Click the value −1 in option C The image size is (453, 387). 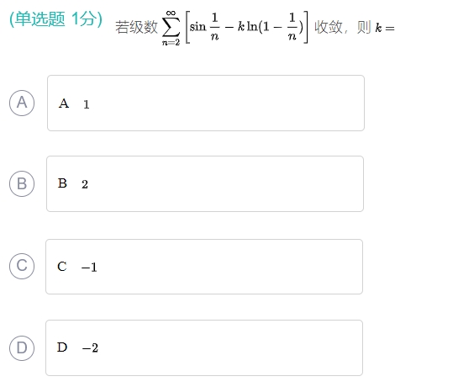tap(89, 268)
